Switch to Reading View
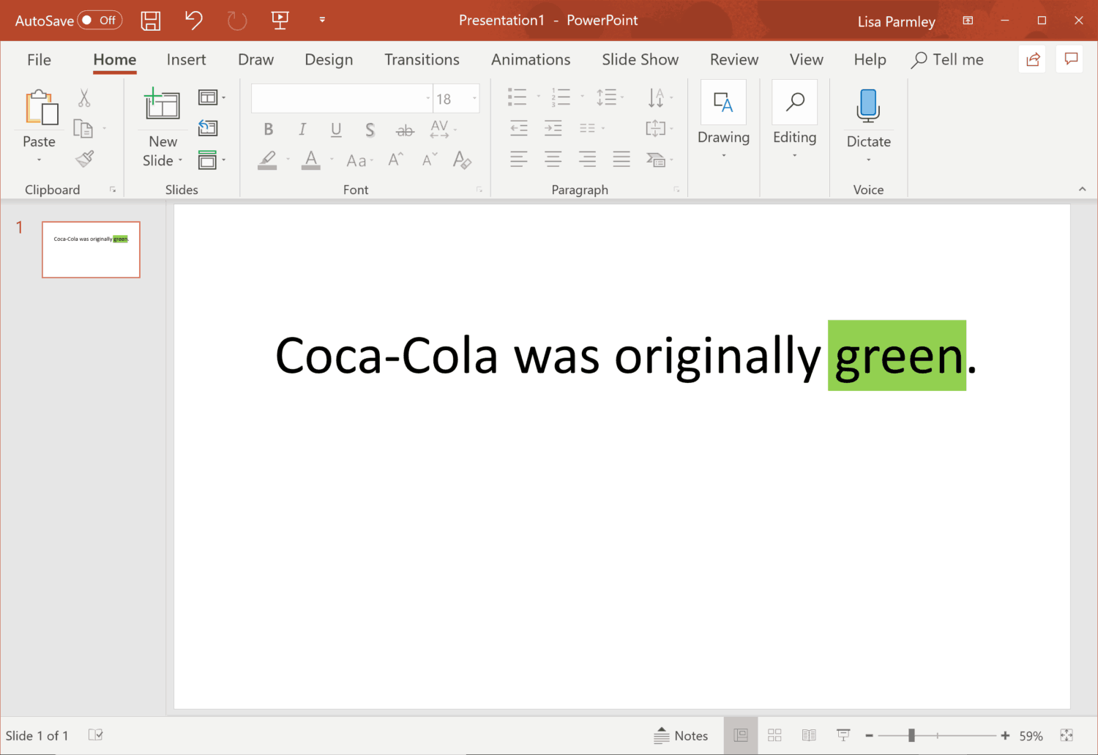The height and width of the screenshot is (755, 1098). 809,735
